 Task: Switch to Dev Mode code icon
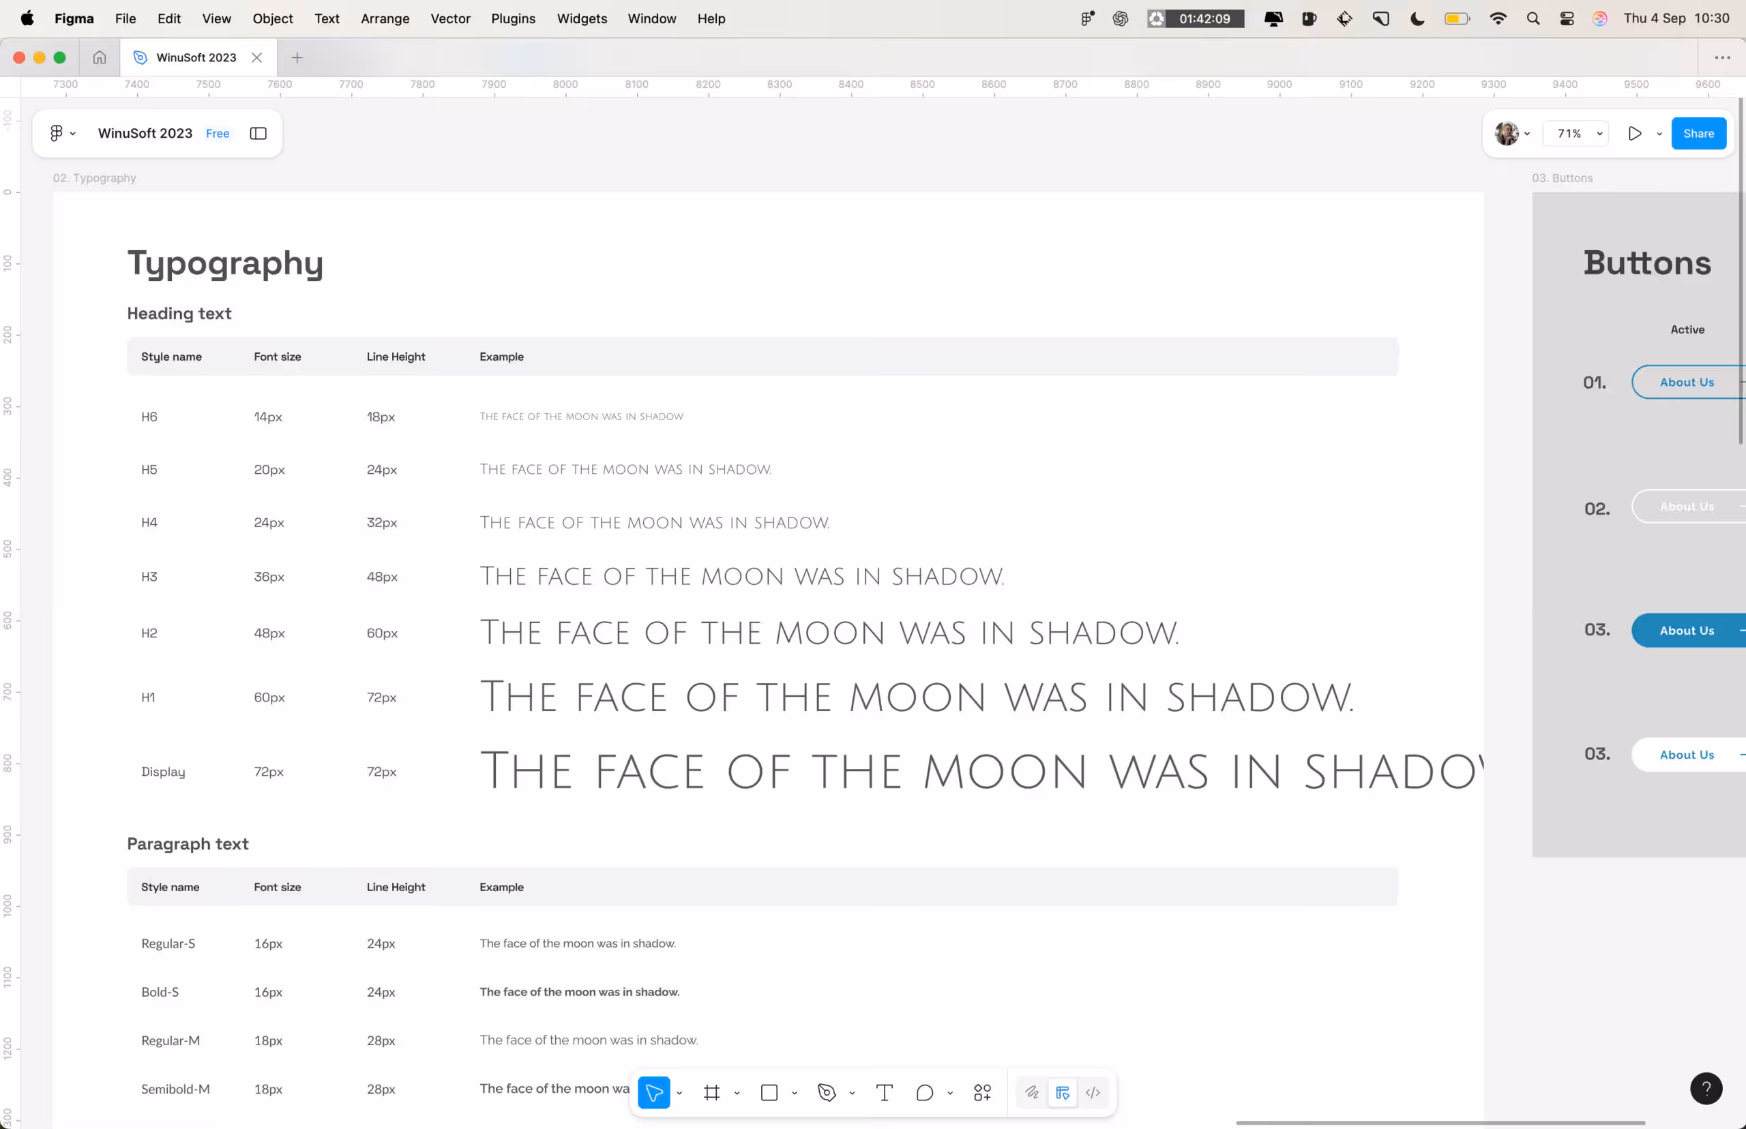click(1093, 1092)
